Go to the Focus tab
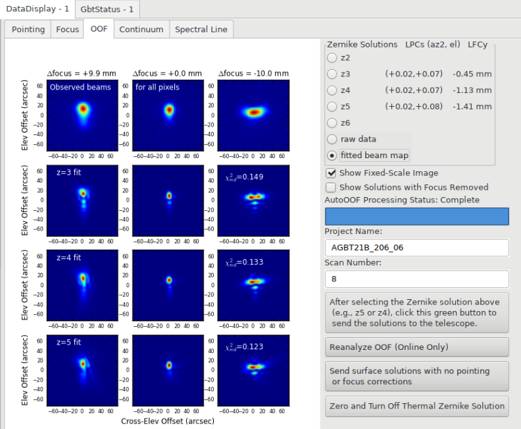Image resolution: width=521 pixels, height=429 pixels. [x=68, y=29]
